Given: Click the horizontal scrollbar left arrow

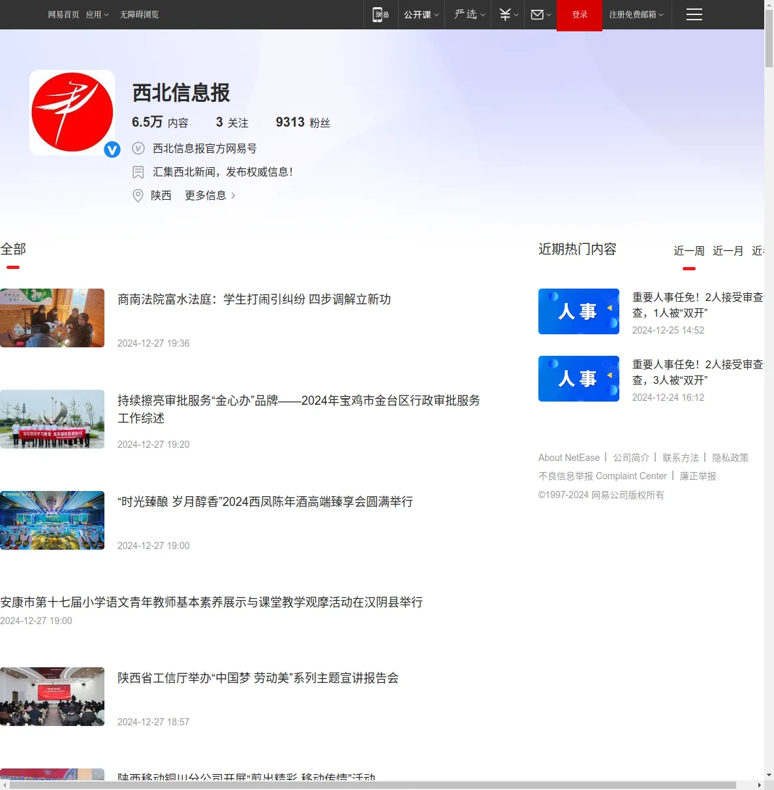Looking at the screenshot, I should 5,785.
